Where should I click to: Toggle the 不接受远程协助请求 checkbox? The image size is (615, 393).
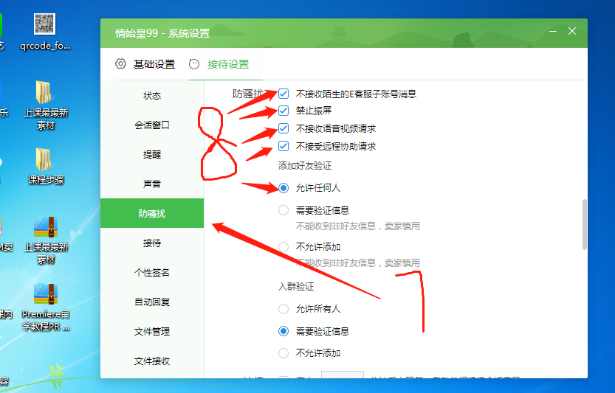284,146
